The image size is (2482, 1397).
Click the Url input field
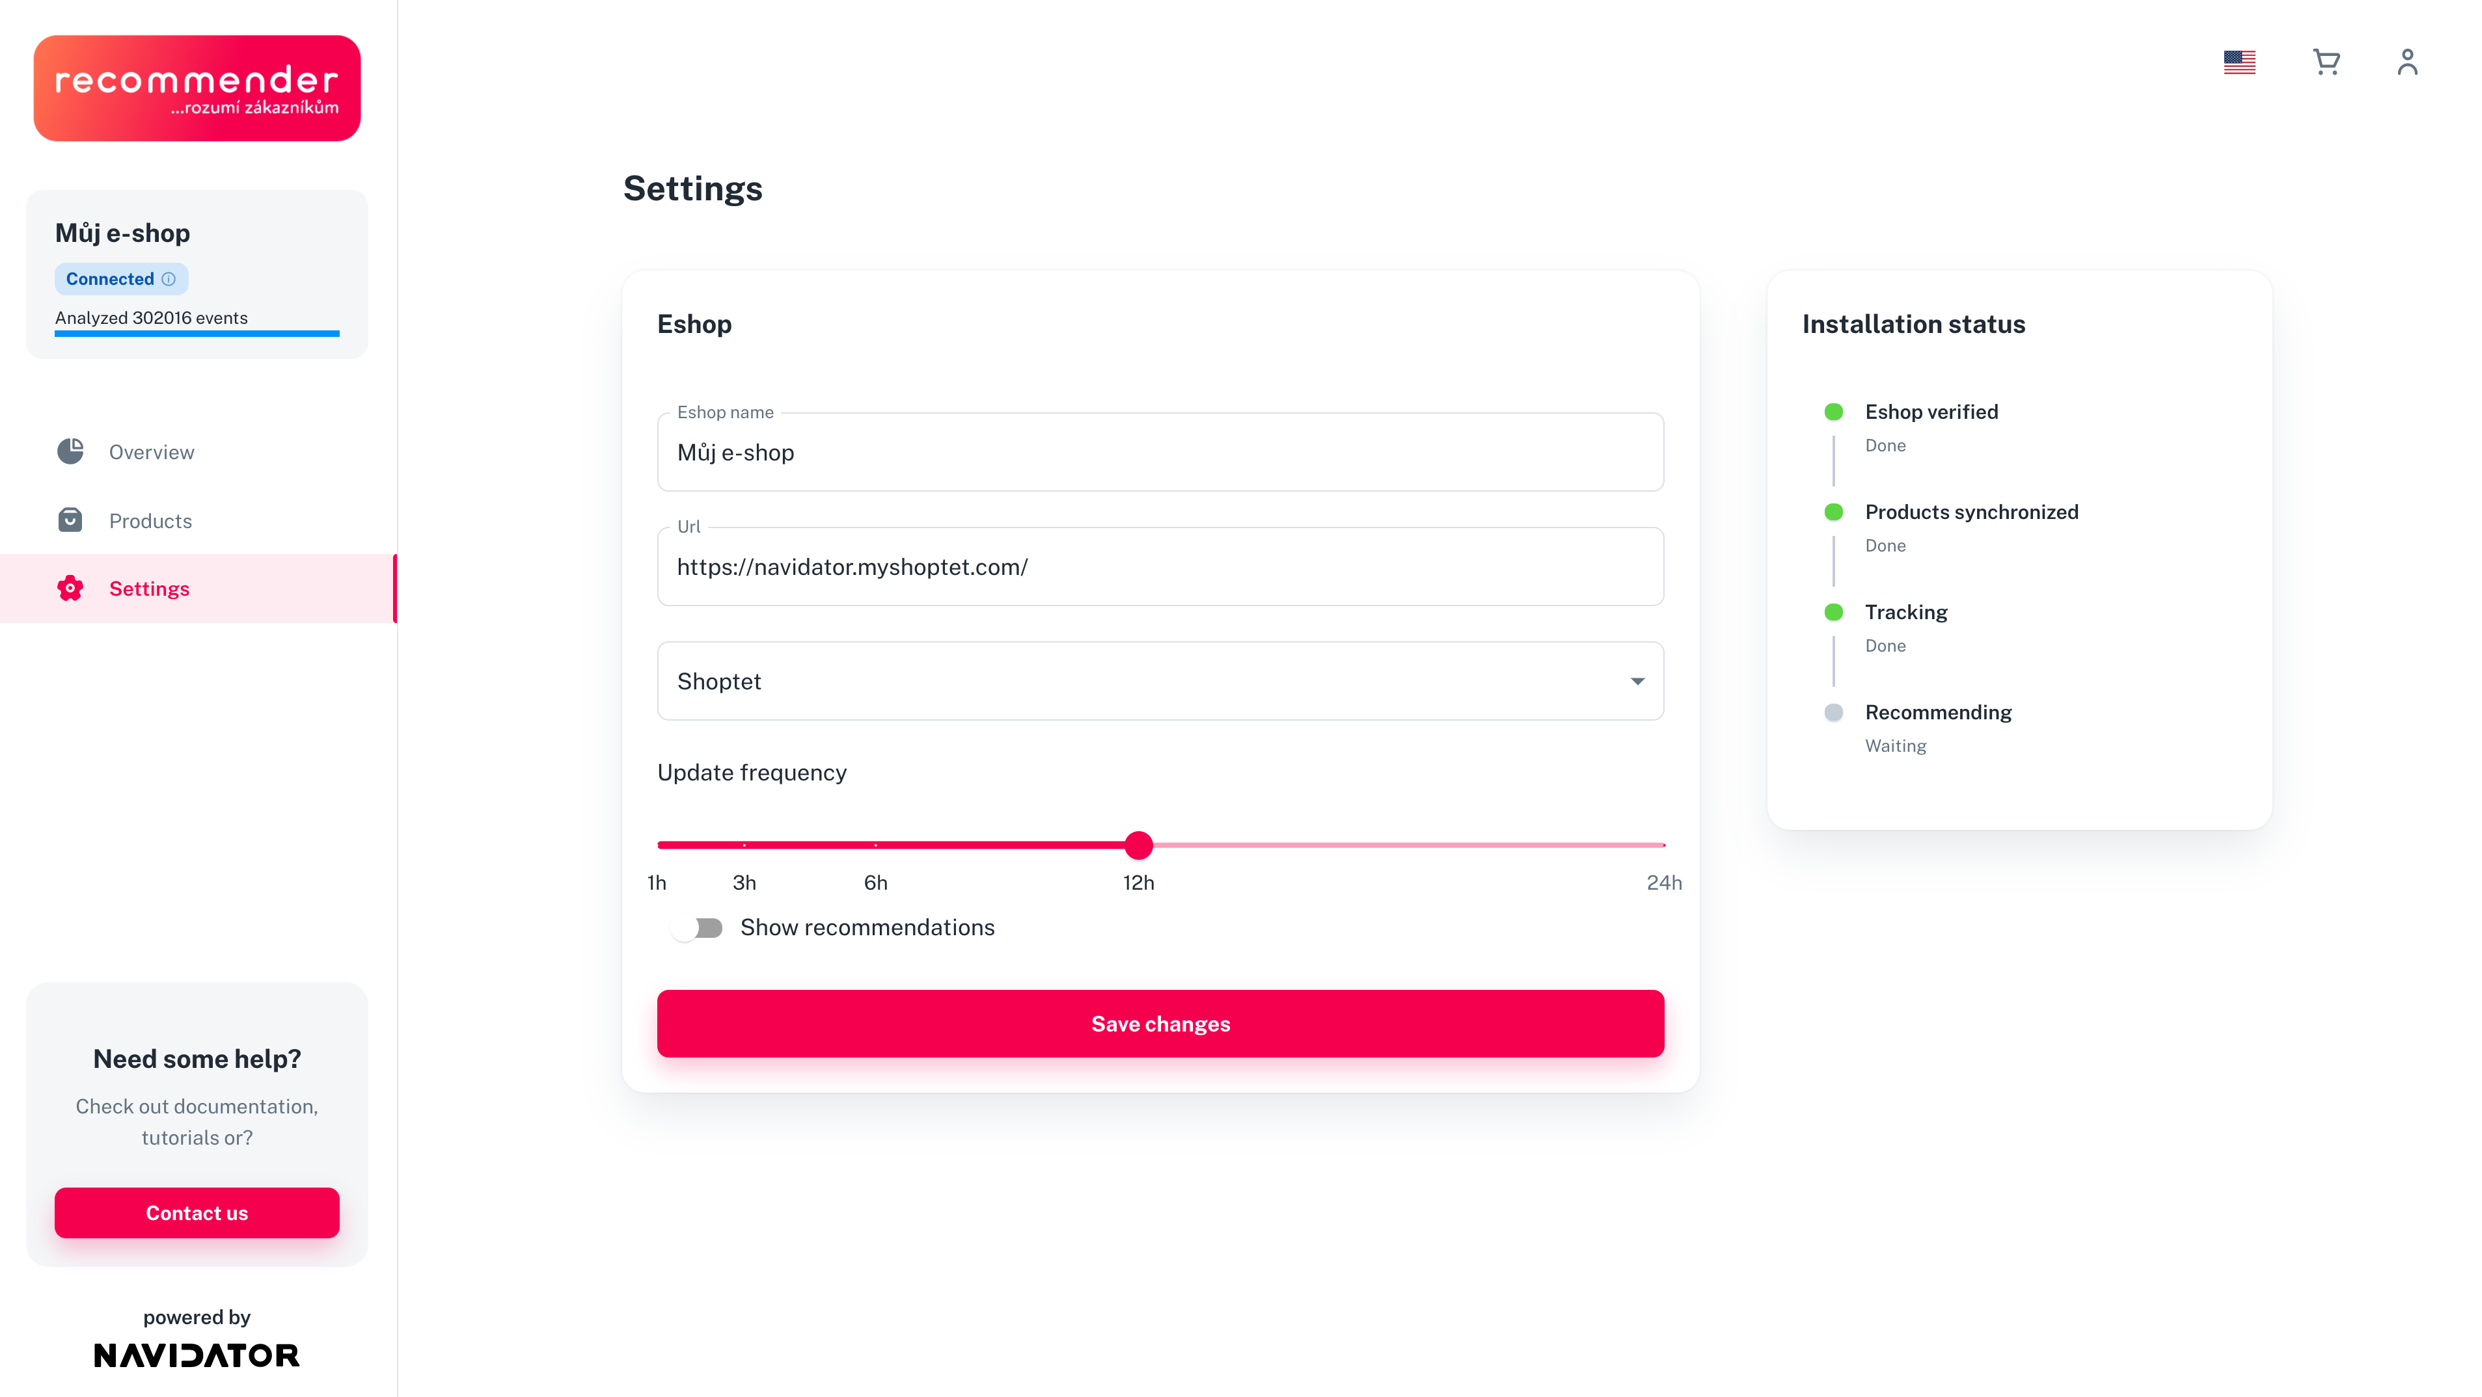point(1159,567)
